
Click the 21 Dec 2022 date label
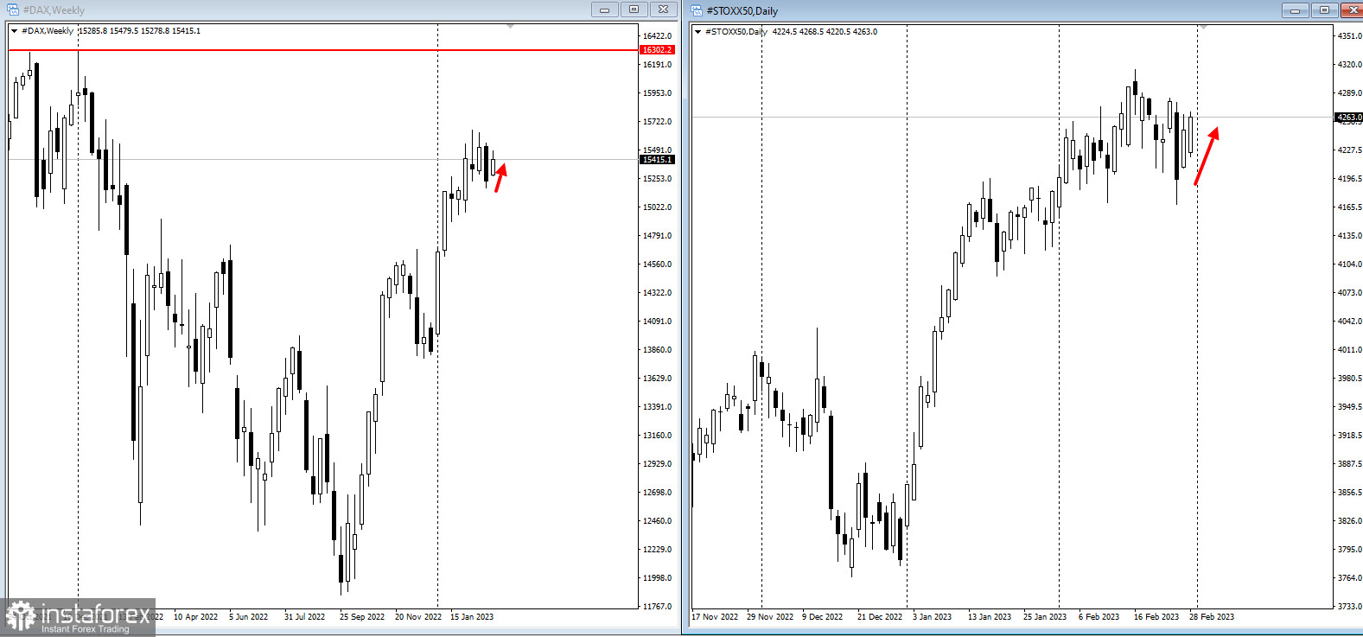880,617
